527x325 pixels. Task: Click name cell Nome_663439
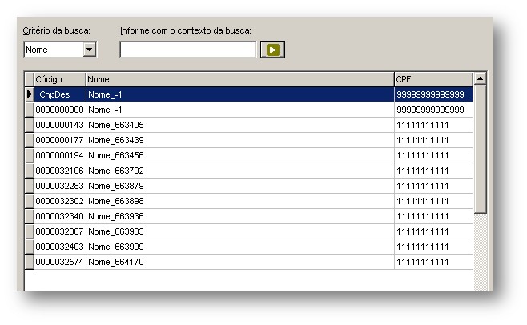(x=240, y=140)
